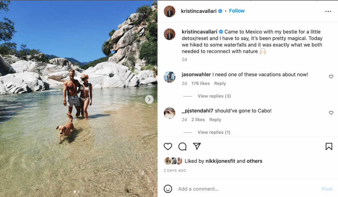
Task: Like jasonwahler's comment
Action: coord(331,77)
